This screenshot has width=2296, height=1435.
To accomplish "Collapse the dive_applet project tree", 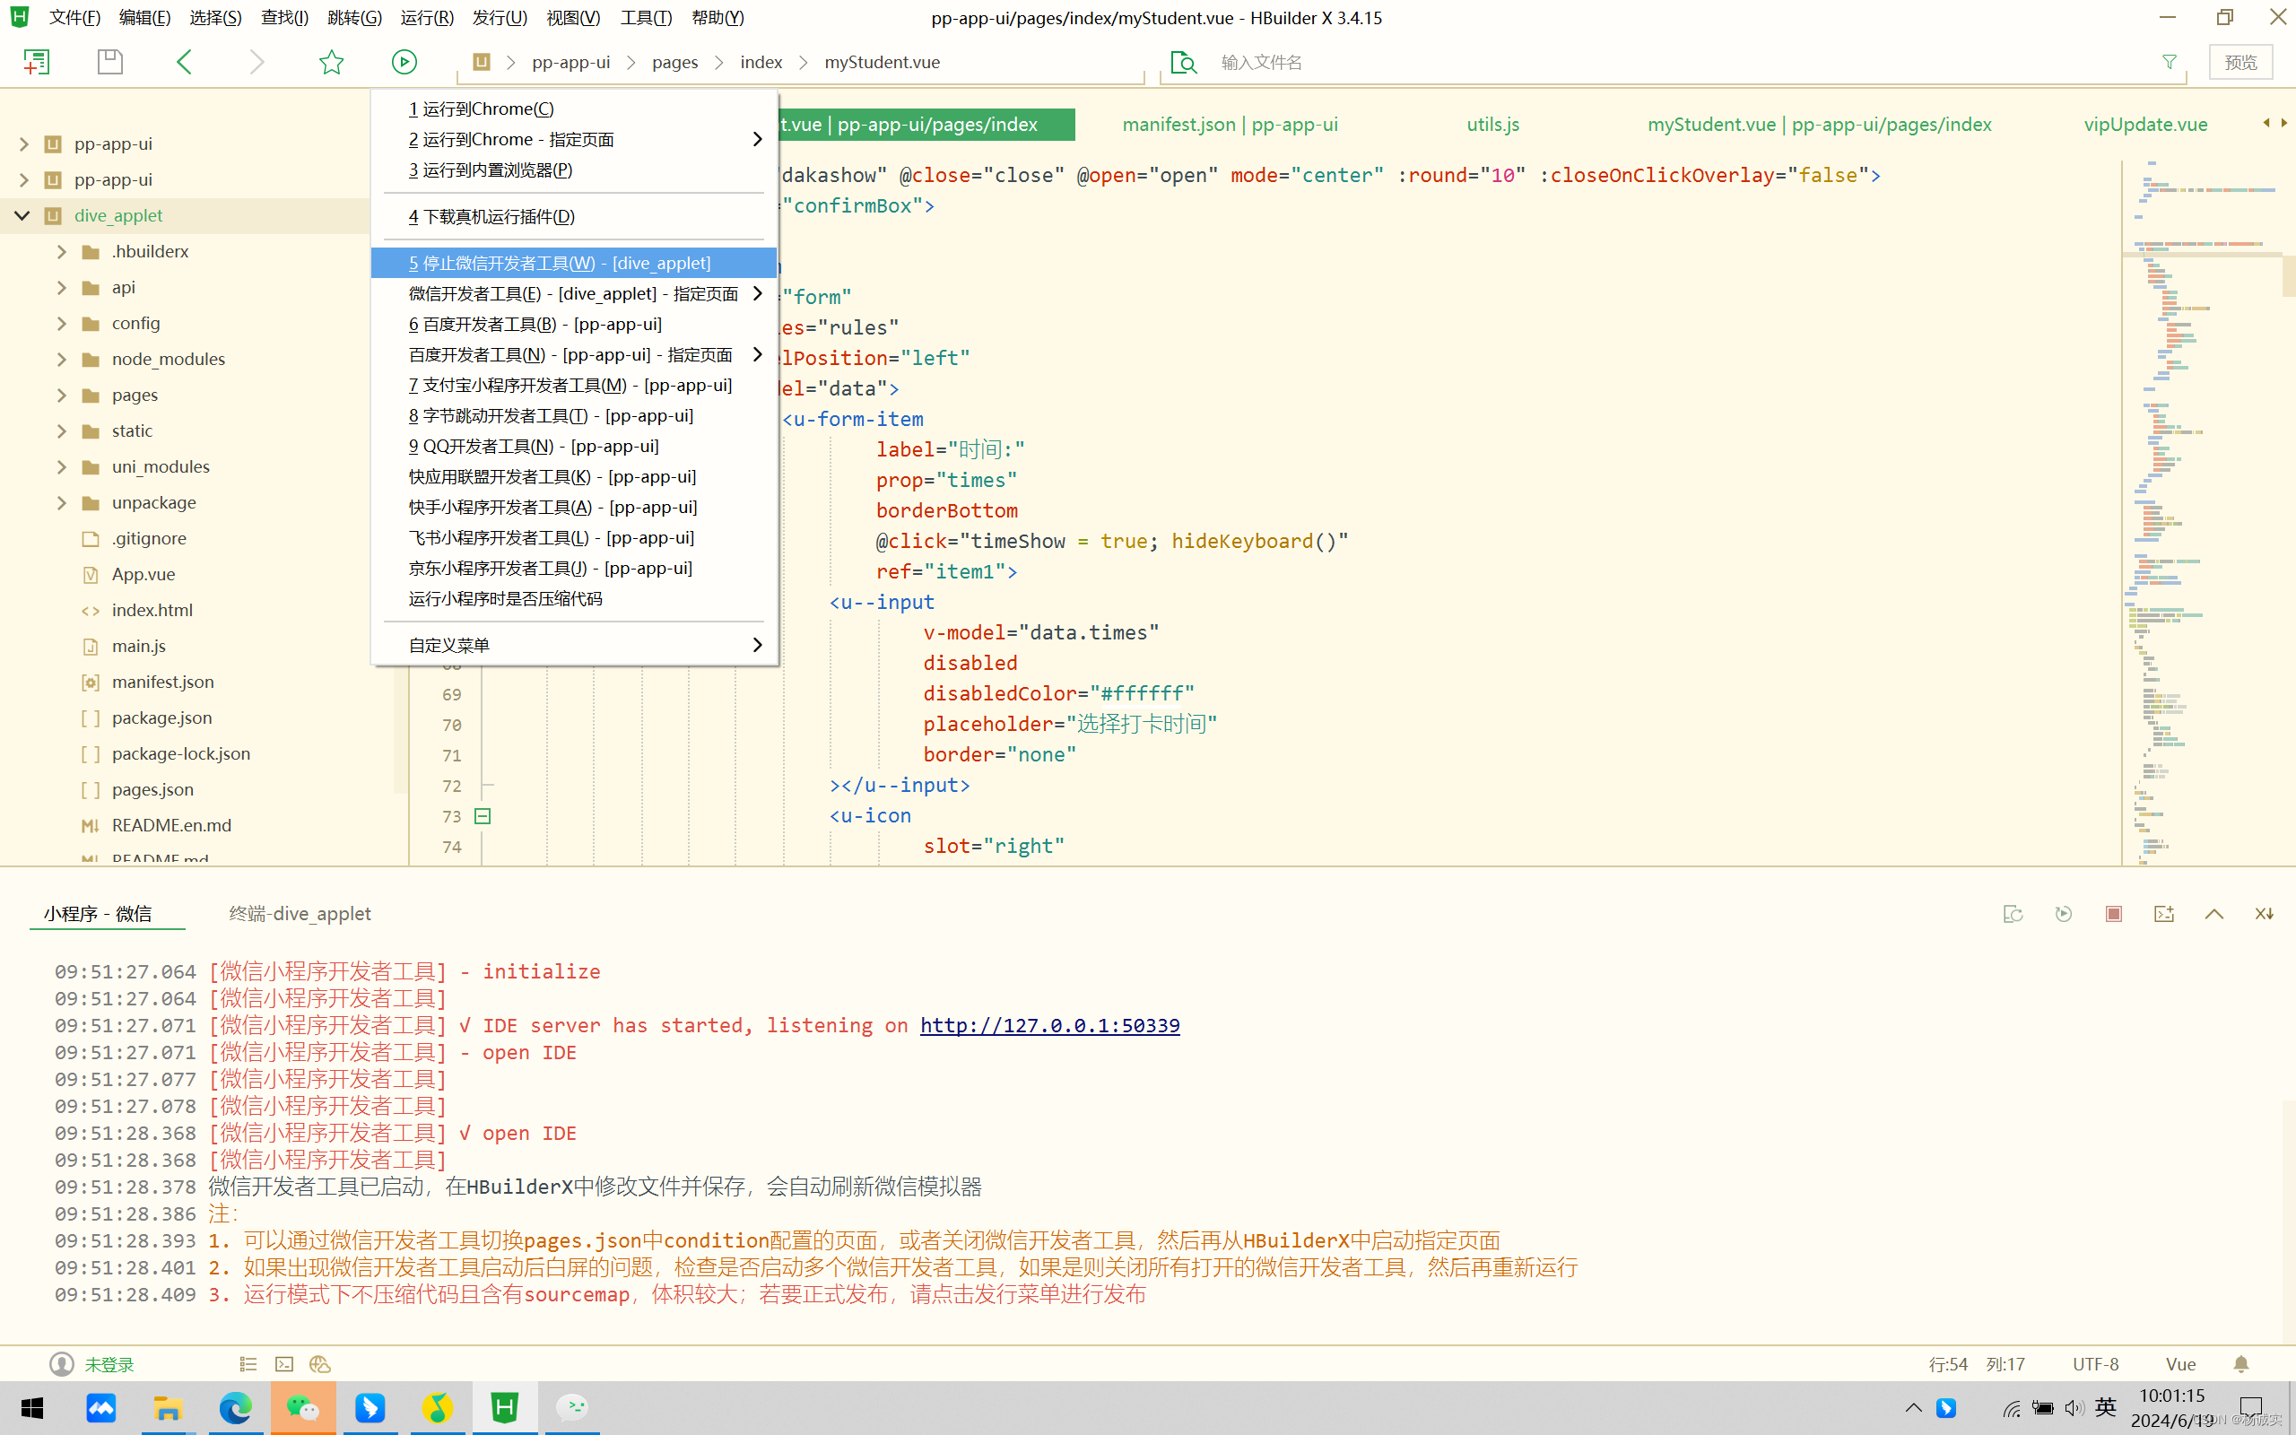I will [22, 215].
